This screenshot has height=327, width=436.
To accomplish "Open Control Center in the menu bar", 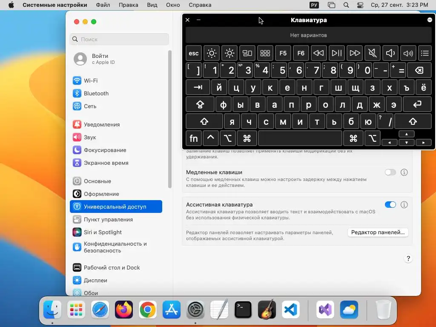I will tap(360, 5).
